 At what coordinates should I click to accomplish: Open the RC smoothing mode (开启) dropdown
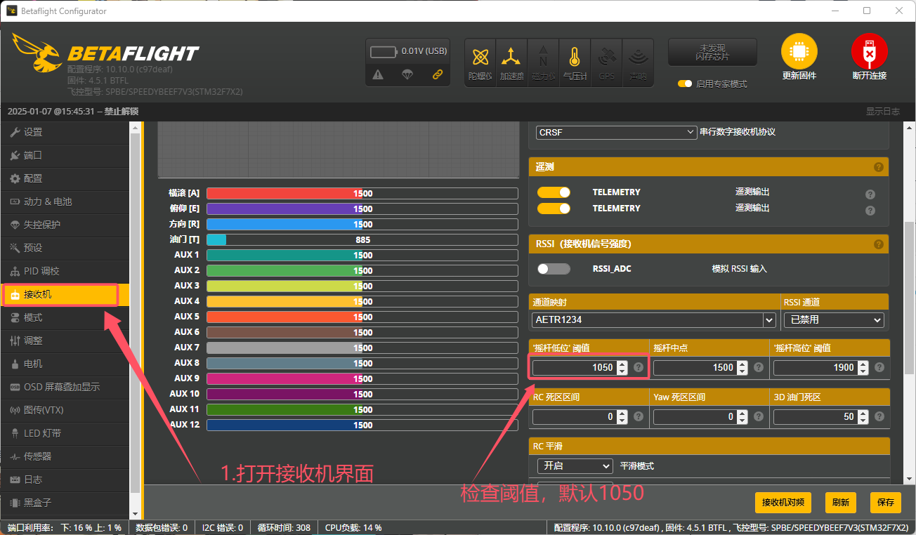pos(575,465)
